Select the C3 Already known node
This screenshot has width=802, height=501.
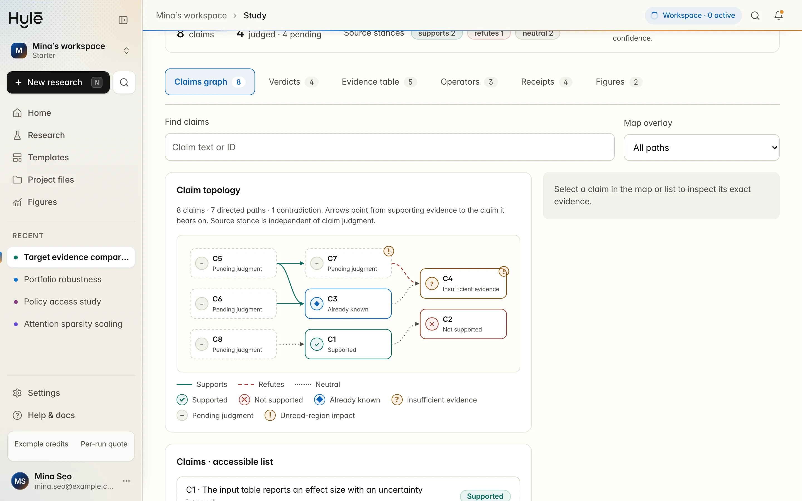coord(348,304)
